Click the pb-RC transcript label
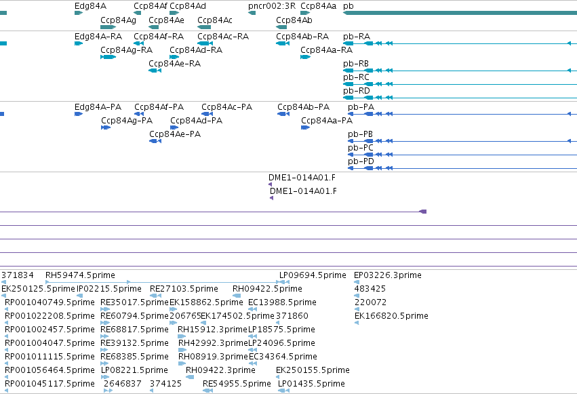This screenshot has width=577, height=394. pos(356,77)
